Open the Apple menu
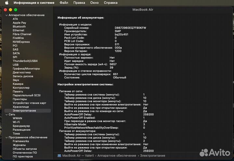Image resolution: width=234 pixels, height=161 pixels. pyautogui.click(x=6, y=3)
